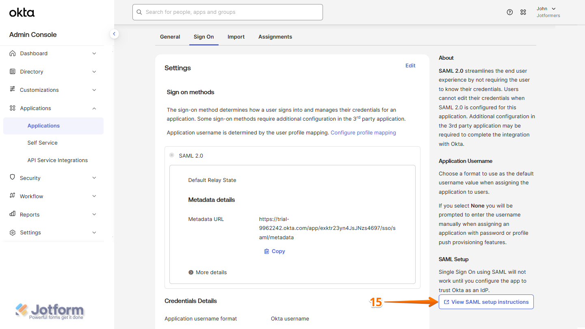This screenshot has height=329, width=585.
Task: Click the Settings gear icon in sidebar
Action: pos(13,233)
